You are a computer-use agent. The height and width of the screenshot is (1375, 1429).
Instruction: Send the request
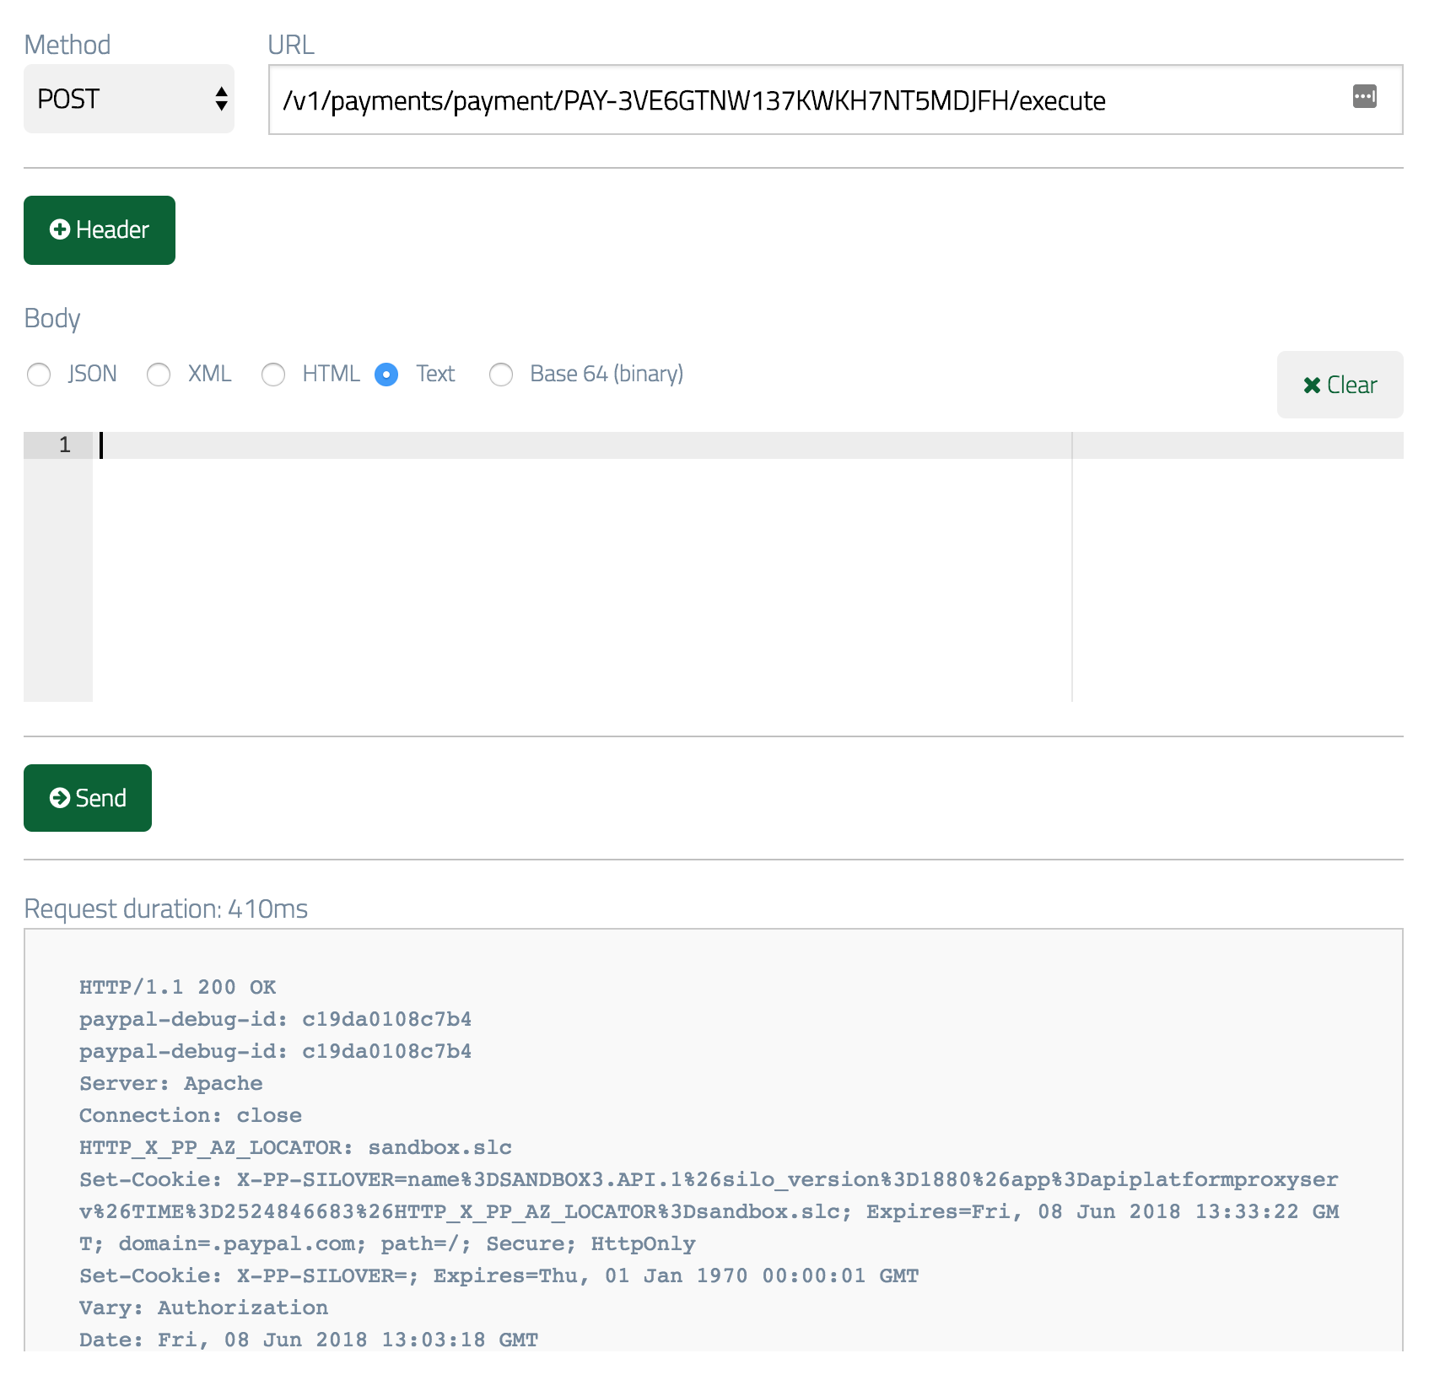coord(88,798)
